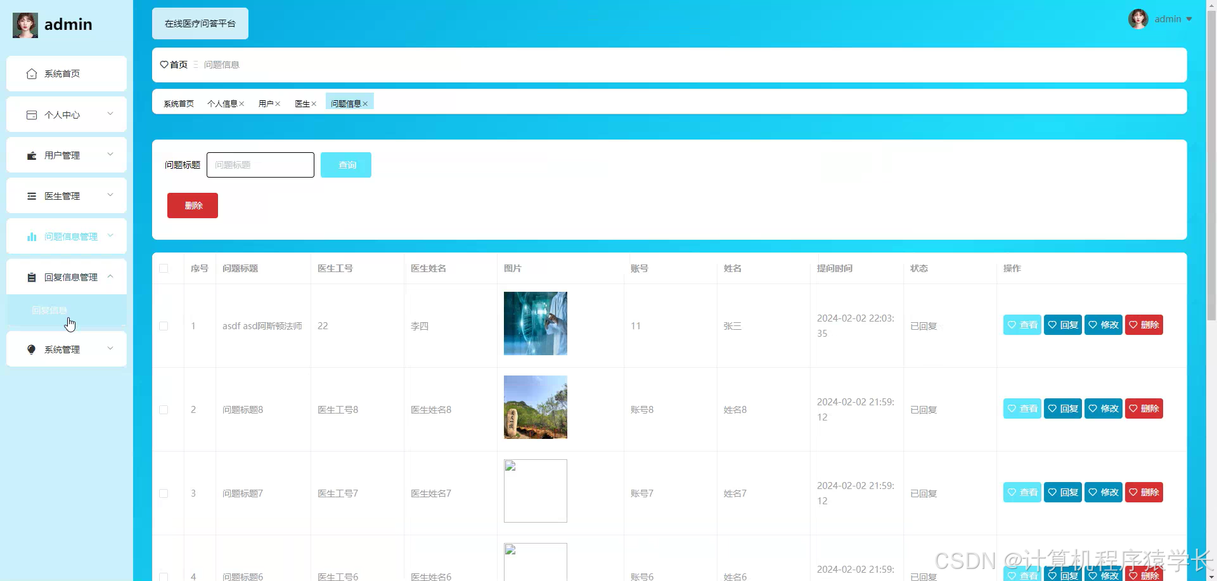Click 删除 for 问题标题8
1217x581 pixels.
(1143, 408)
